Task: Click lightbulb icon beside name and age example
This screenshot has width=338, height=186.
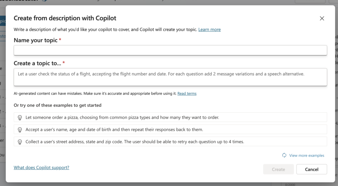Action: pyautogui.click(x=20, y=130)
